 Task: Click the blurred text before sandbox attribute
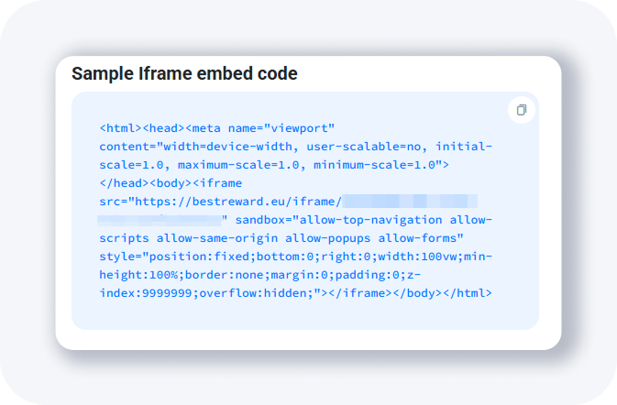(x=160, y=220)
